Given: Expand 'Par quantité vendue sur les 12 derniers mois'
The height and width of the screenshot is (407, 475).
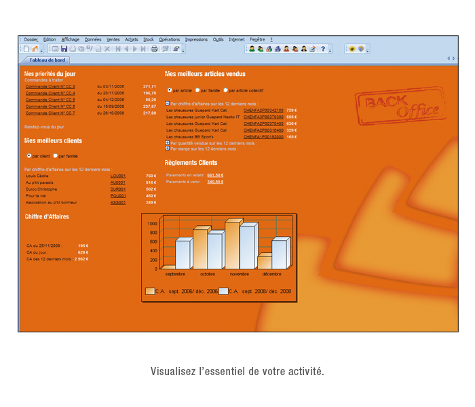Looking at the screenshot, I should pos(168,143).
